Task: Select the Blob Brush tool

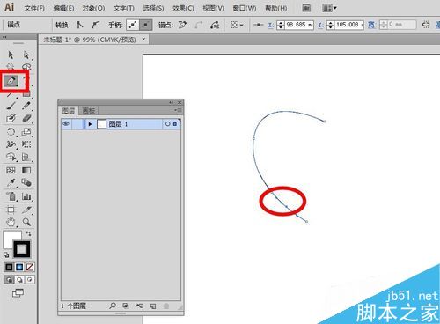Action: (x=11, y=118)
